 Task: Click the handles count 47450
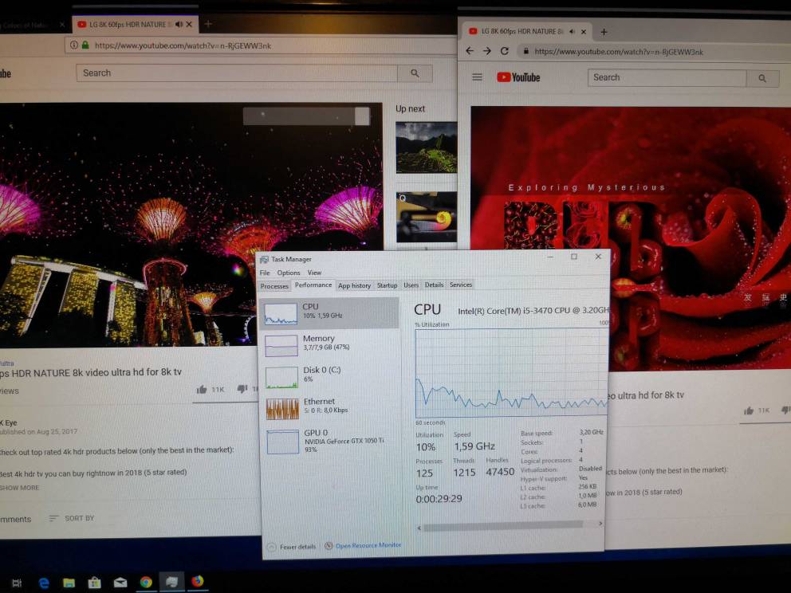coord(500,472)
